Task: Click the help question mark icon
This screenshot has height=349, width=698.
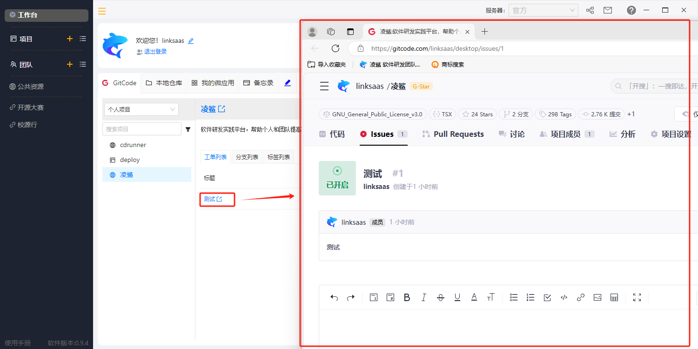Action: 631,10
